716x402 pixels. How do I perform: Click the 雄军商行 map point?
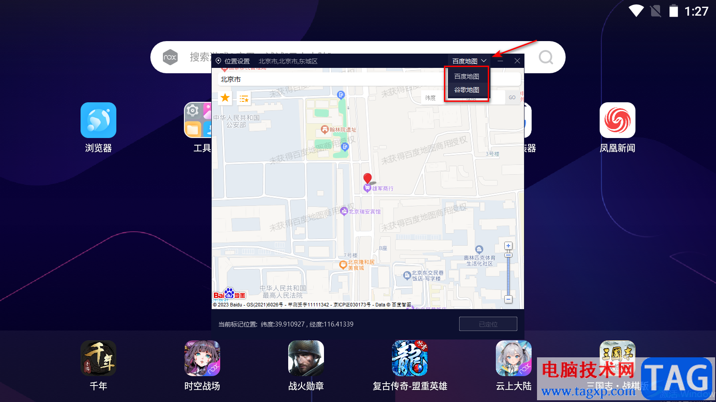(367, 188)
